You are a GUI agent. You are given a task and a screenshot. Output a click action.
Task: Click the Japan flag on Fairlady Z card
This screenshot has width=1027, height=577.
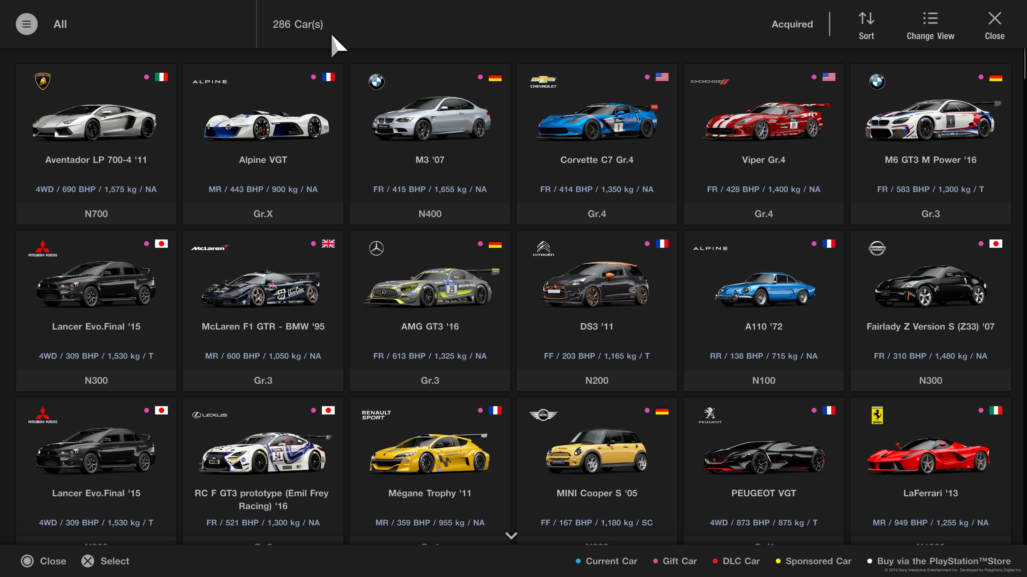[995, 243]
